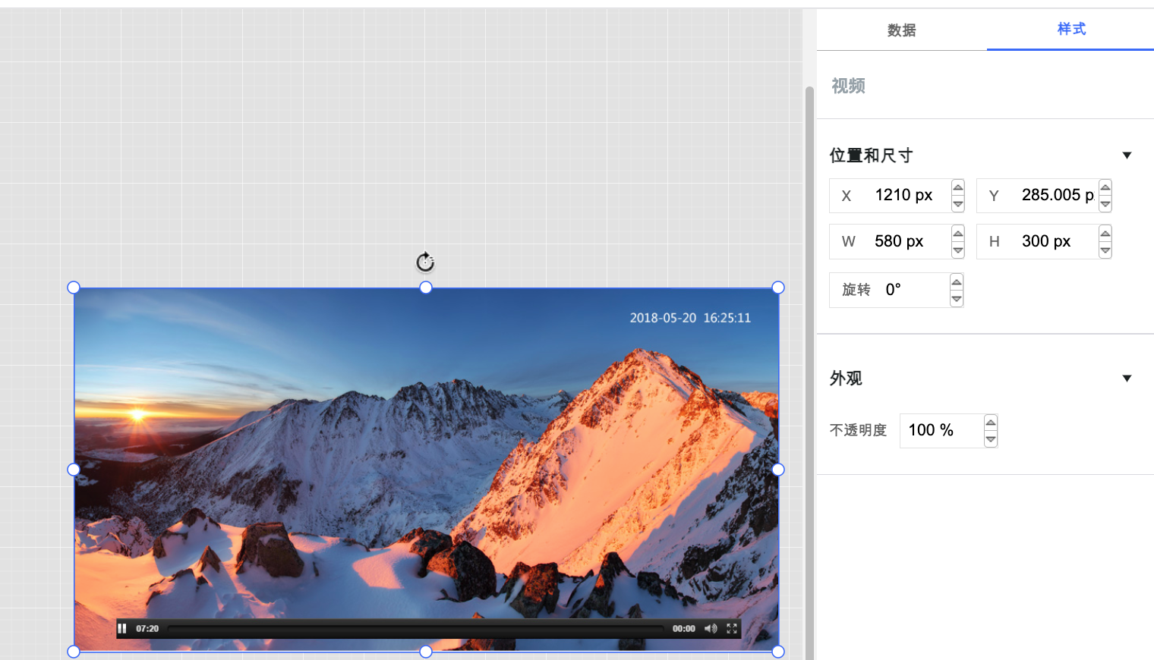1154x660 pixels.
Task: Click the left-middle resize handle of video
Action: (74, 470)
